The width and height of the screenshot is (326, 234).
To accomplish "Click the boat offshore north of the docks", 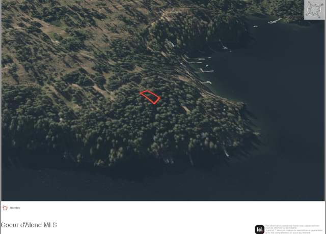I will [225, 47].
